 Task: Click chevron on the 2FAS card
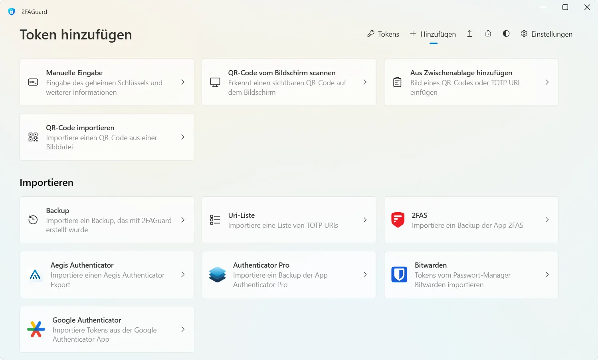point(547,220)
